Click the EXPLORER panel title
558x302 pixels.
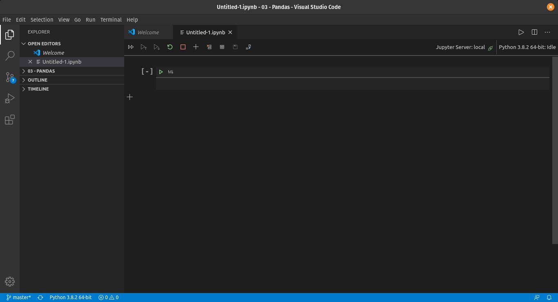pos(39,32)
